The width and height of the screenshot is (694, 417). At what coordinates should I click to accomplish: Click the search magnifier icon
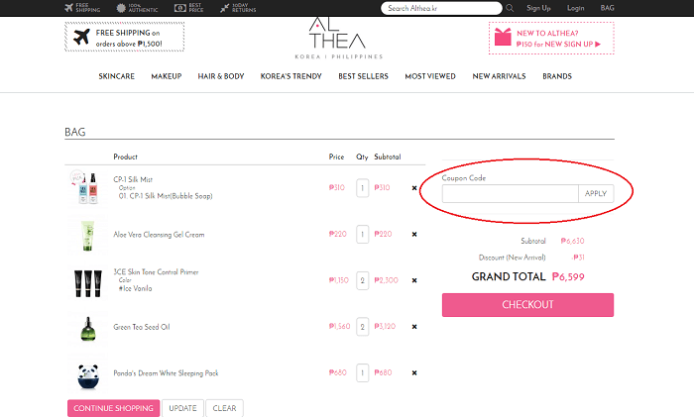coord(510,8)
